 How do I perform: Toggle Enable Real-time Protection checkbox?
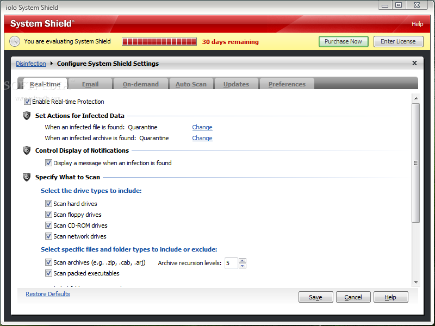(27, 102)
